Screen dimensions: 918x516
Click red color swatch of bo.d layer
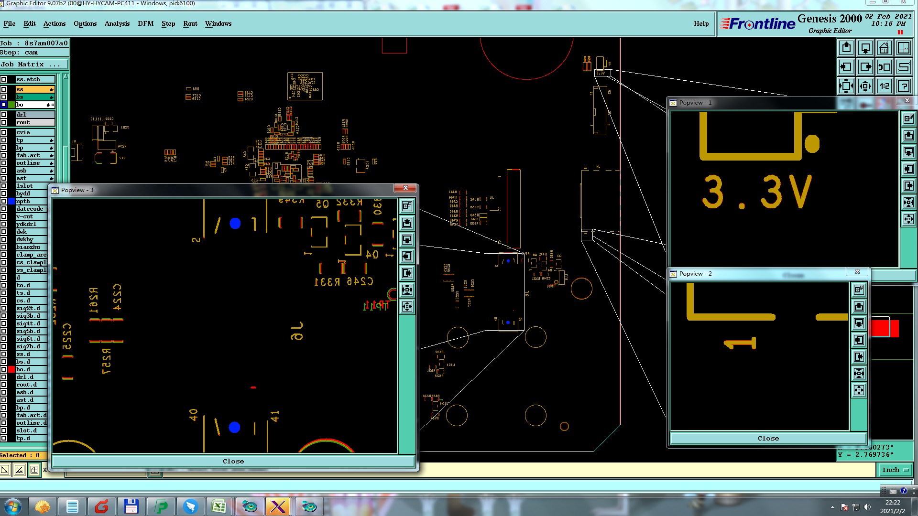(x=11, y=369)
